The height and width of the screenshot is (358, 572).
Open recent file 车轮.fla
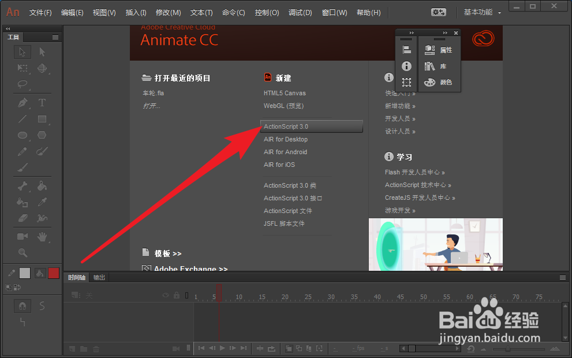click(153, 93)
